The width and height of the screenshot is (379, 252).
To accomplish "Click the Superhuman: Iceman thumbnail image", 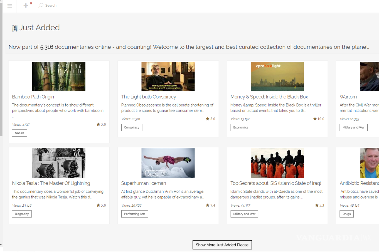I will click(x=168, y=163).
